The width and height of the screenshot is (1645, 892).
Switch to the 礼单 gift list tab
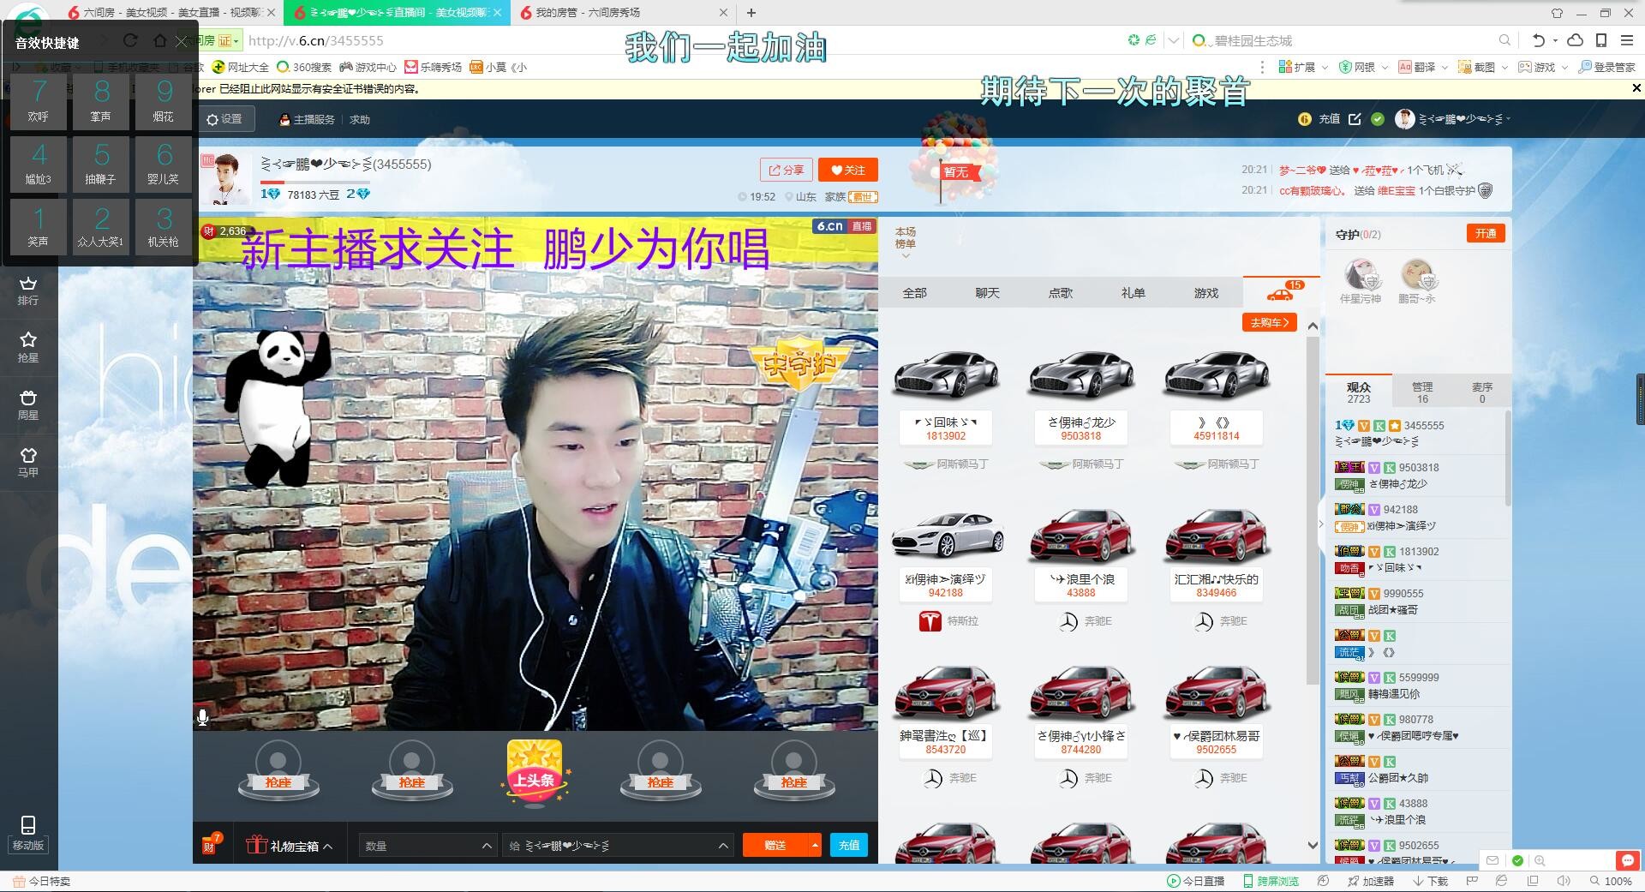pyautogui.click(x=1133, y=293)
